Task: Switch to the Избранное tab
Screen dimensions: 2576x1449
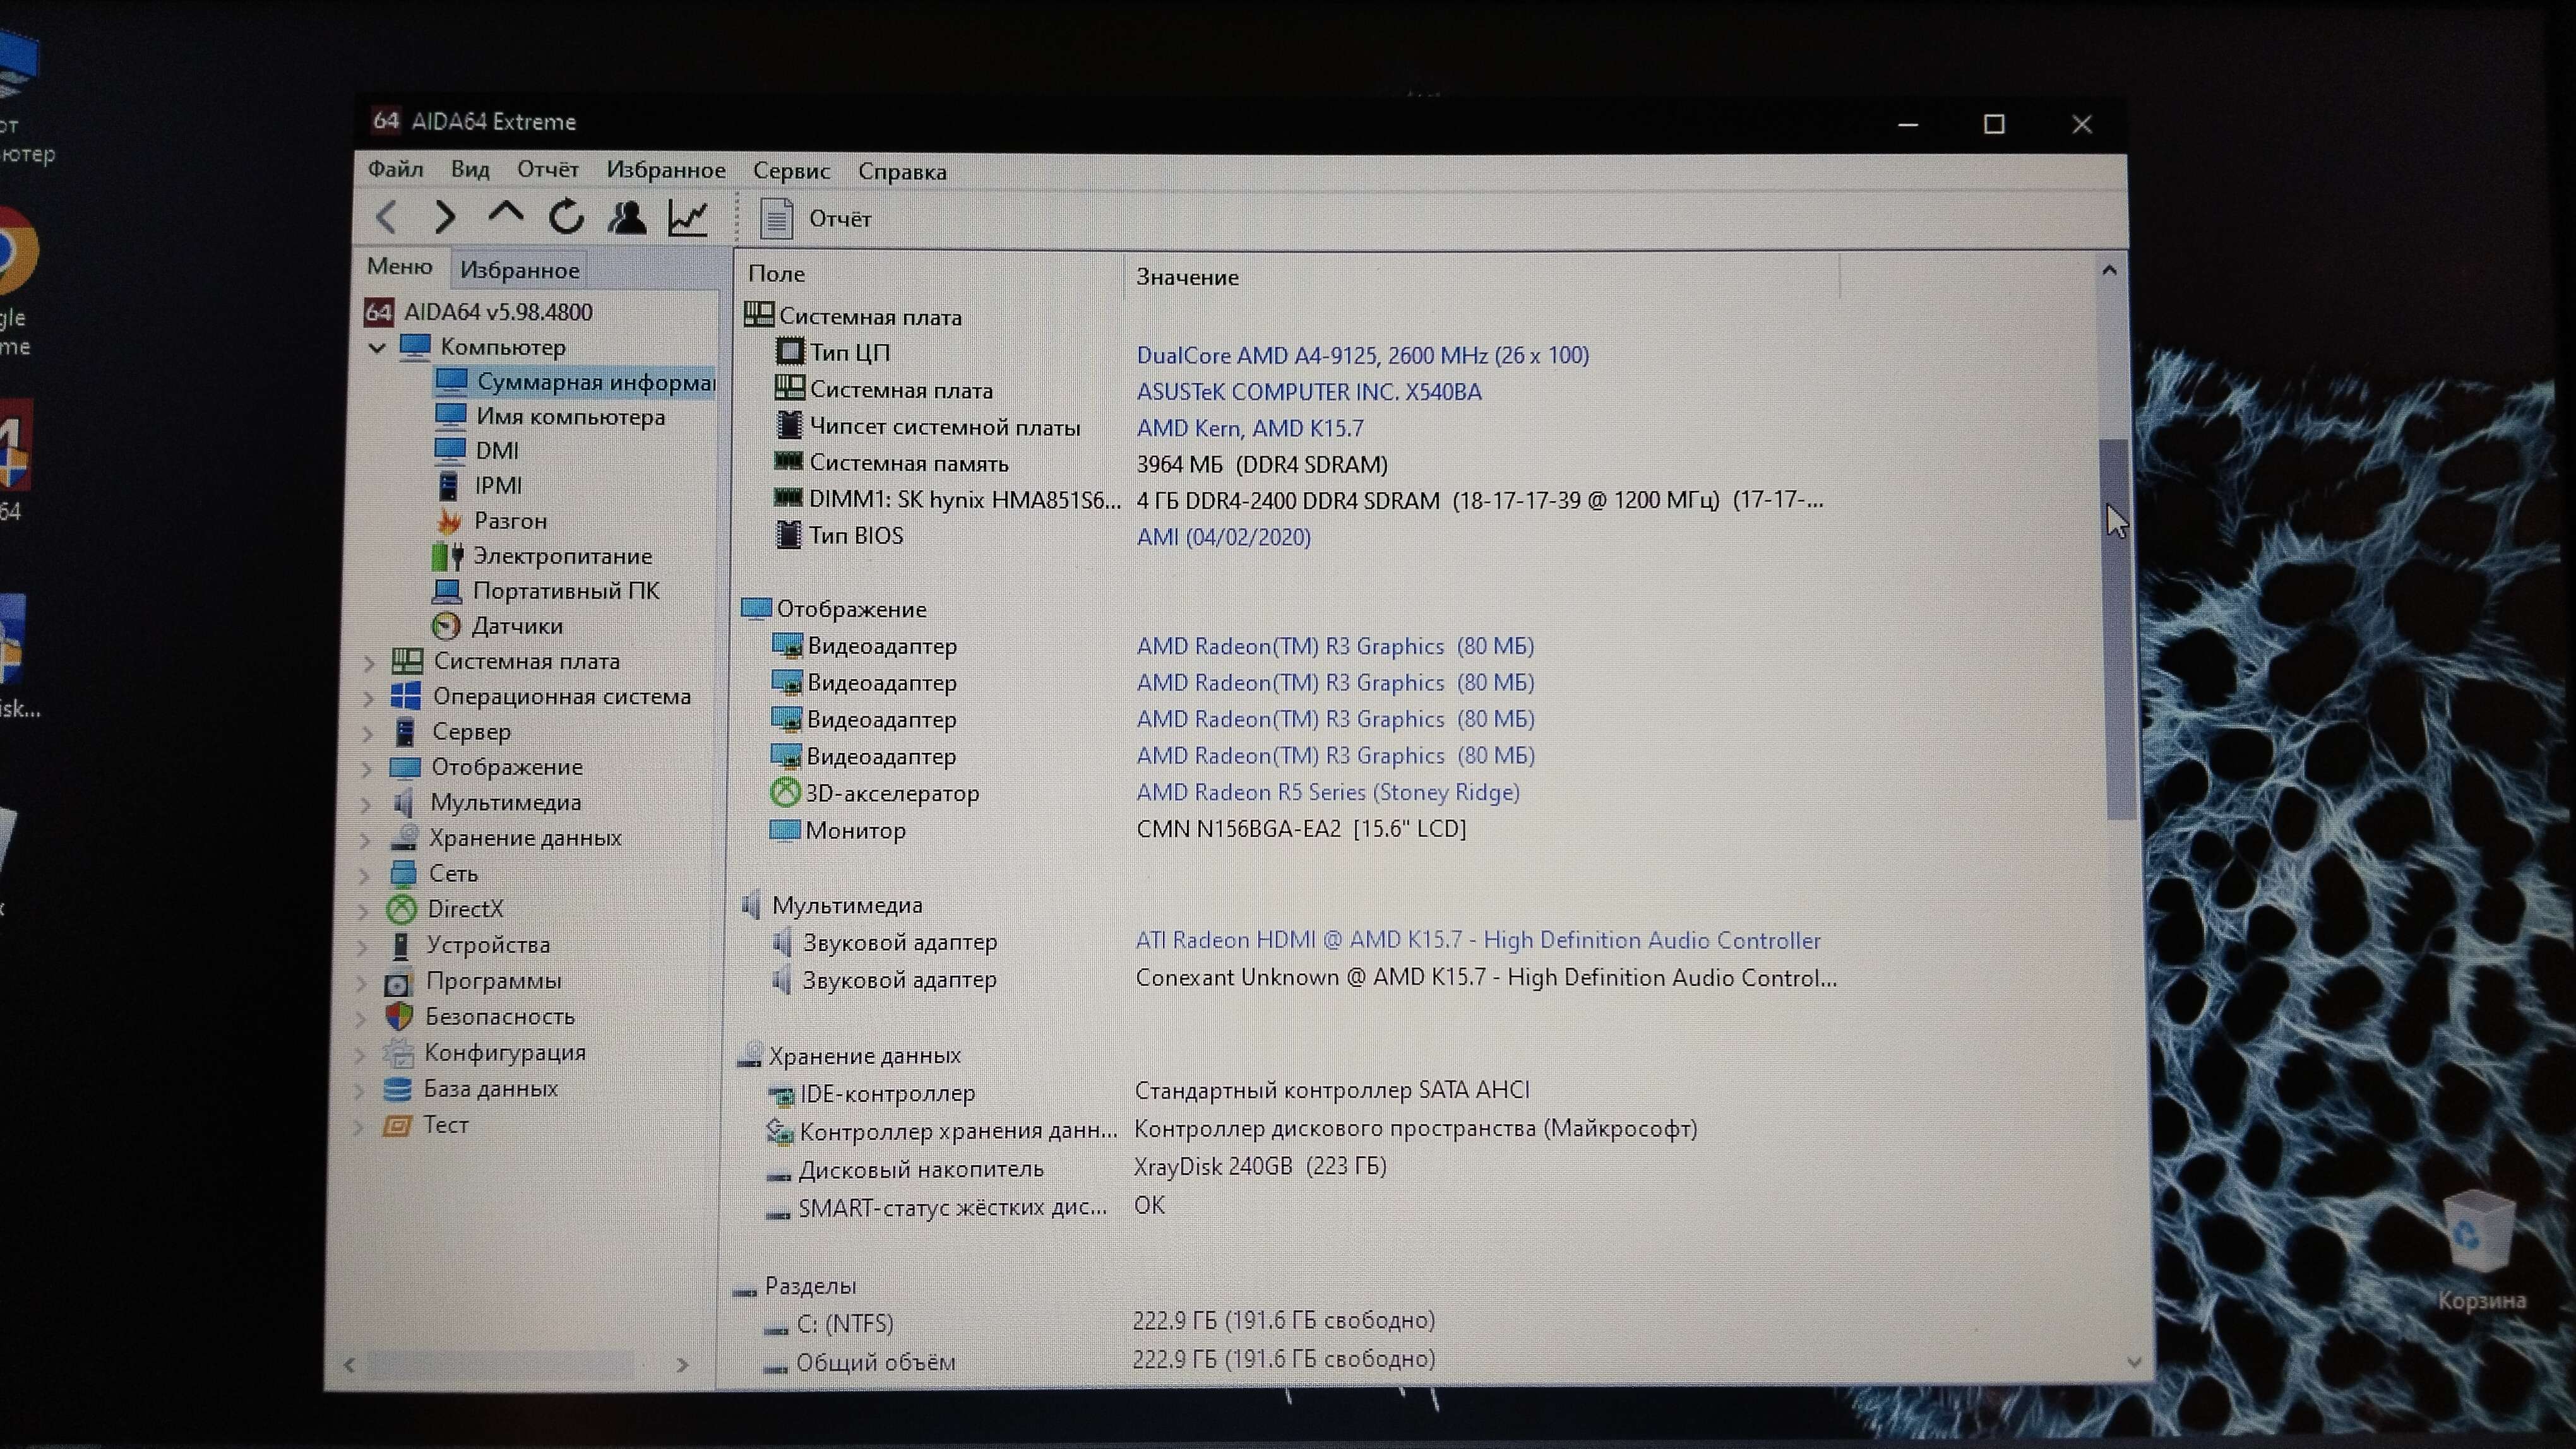Action: point(519,270)
